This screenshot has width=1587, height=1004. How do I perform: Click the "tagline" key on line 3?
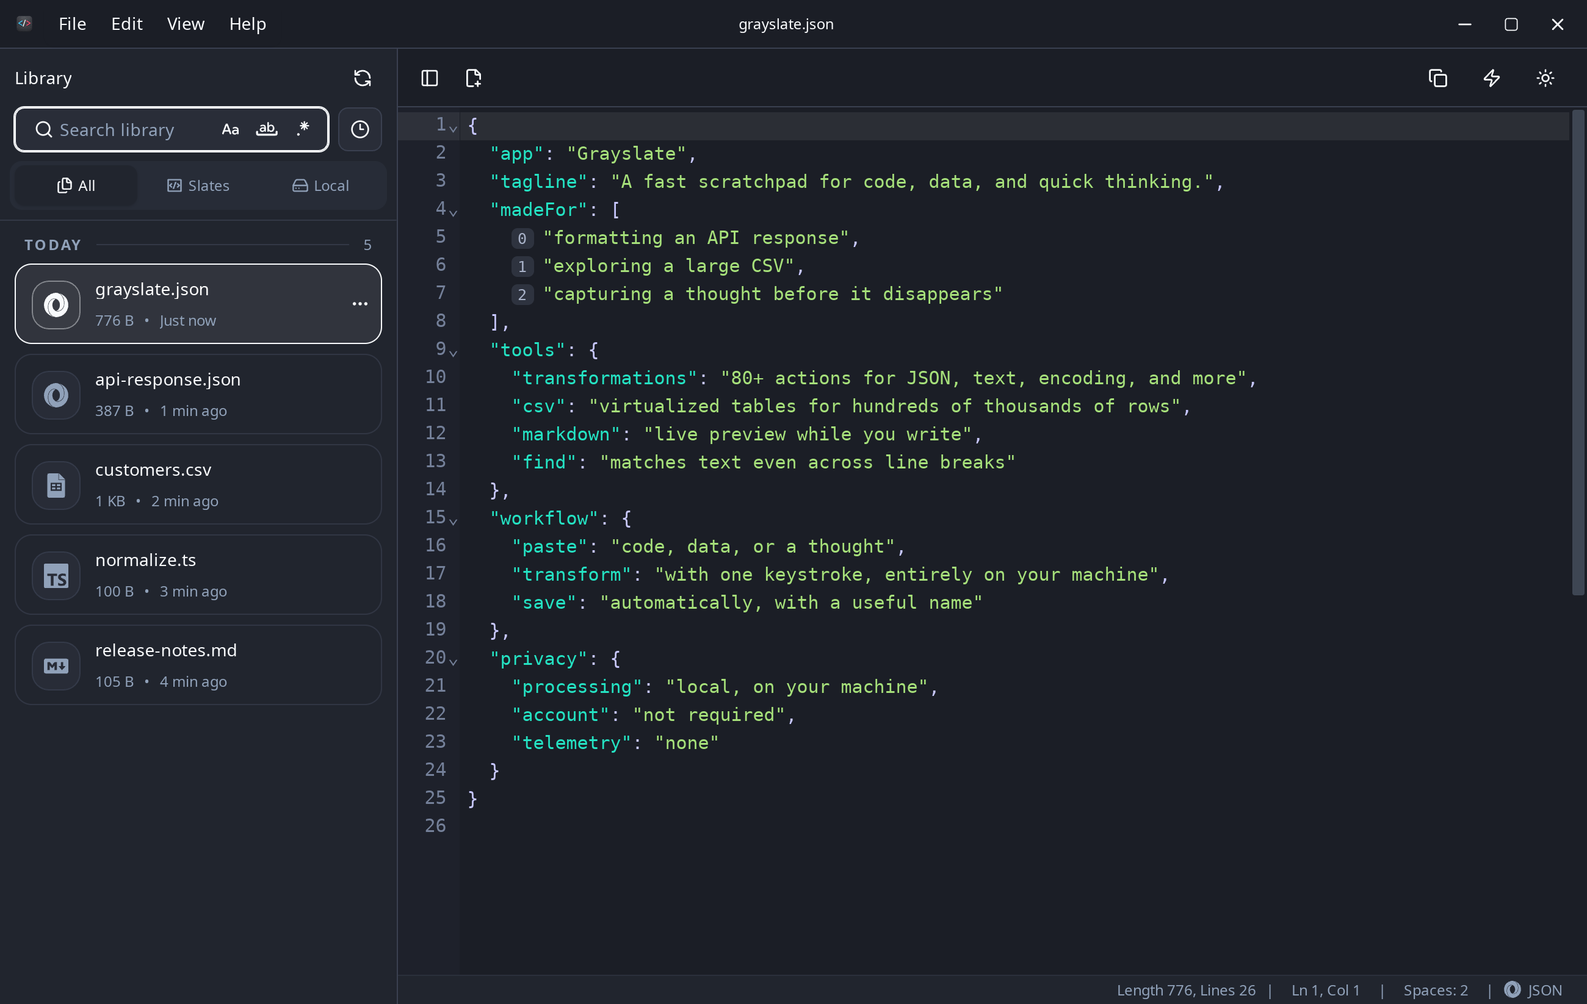pyautogui.click(x=538, y=182)
